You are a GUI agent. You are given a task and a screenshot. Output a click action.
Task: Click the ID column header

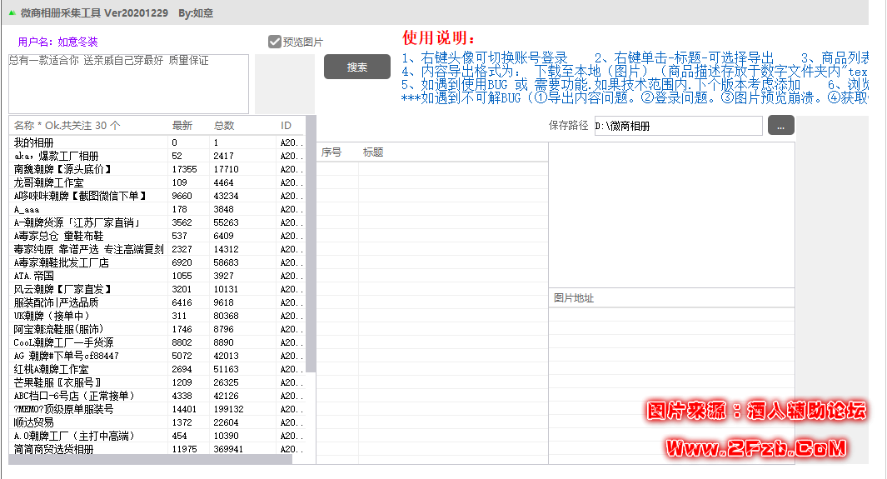coord(287,126)
